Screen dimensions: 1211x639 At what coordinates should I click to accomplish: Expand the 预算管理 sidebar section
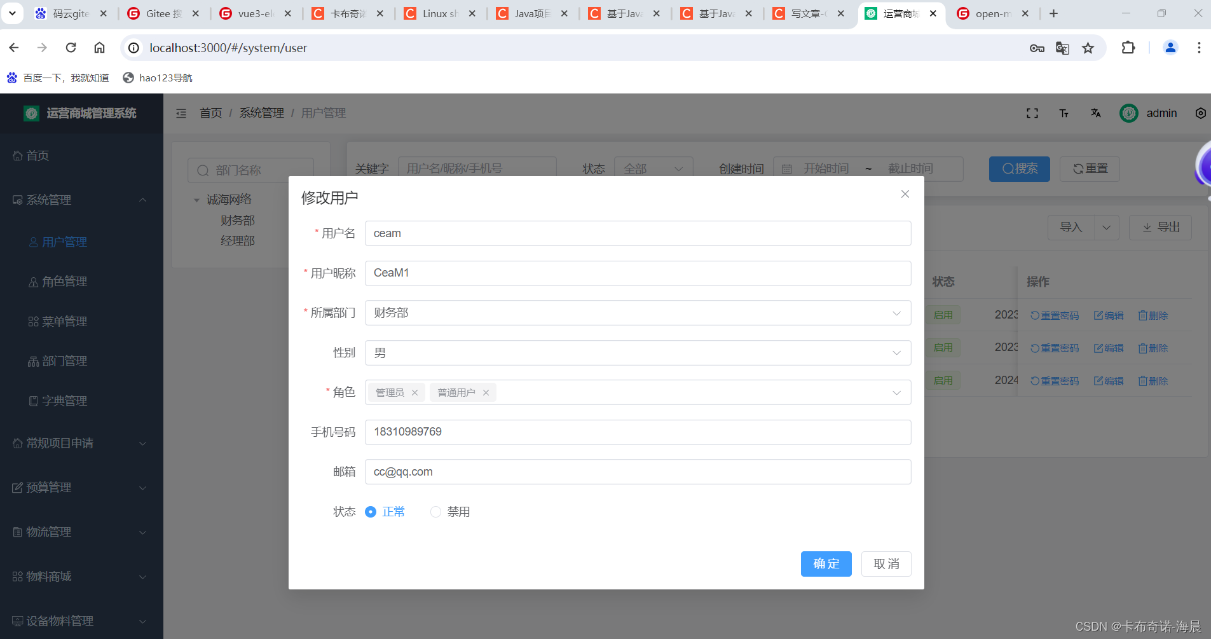[49, 488]
